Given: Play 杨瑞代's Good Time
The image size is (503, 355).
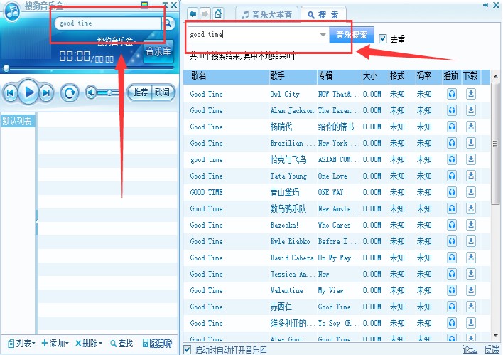Looking at the screenshot, I should pyautogui.click(x=452, y=127).
